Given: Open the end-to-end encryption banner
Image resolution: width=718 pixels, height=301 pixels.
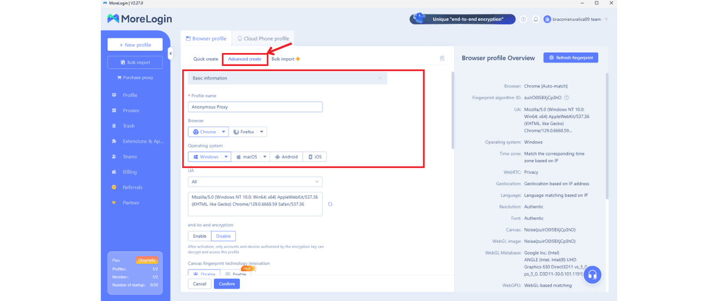Looking at the screenshot, I should point(463,19).
